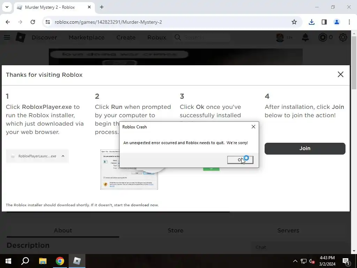This screenshot has width=357, height=268.
Task: Close the Roblox Crash dialog window
Action: (253, 127)
